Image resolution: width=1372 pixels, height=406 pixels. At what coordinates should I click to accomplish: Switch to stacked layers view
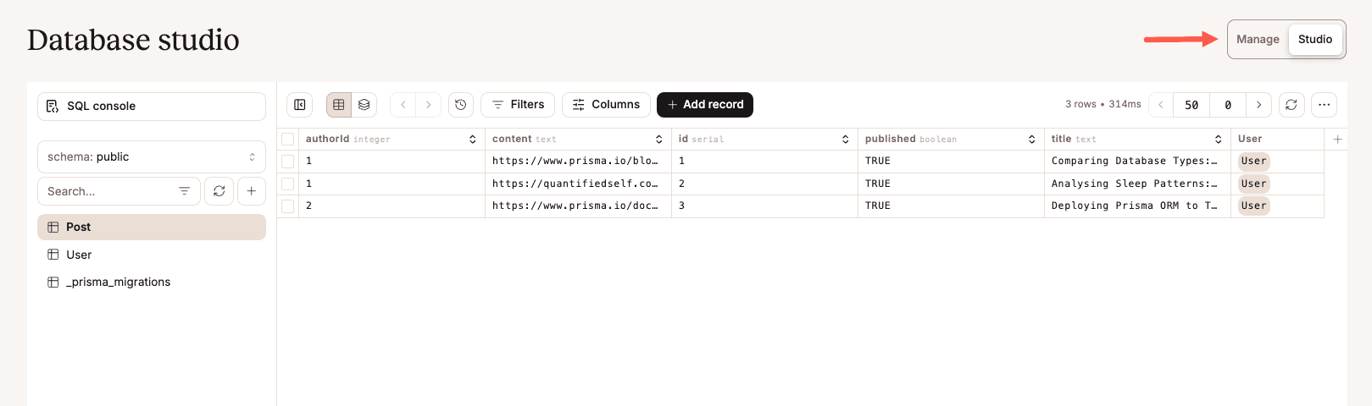pos(364,105)
